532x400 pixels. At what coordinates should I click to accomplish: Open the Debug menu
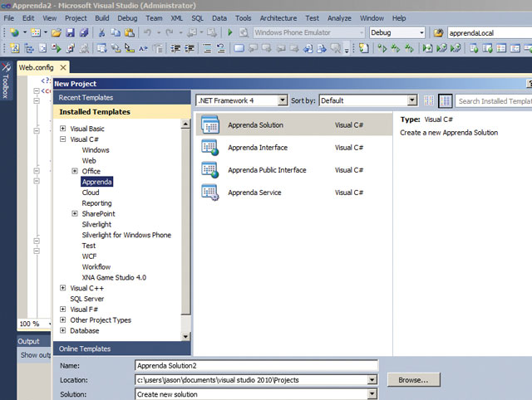click(x=127, y=18)
